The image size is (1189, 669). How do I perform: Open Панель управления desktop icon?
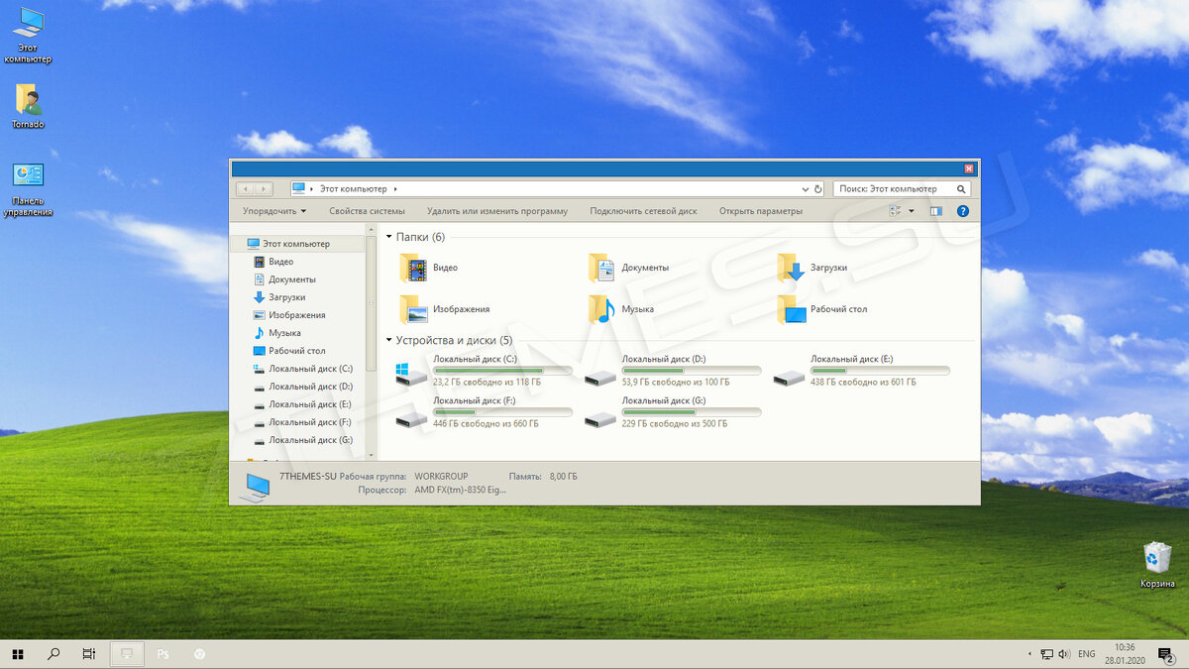(28, 189)
